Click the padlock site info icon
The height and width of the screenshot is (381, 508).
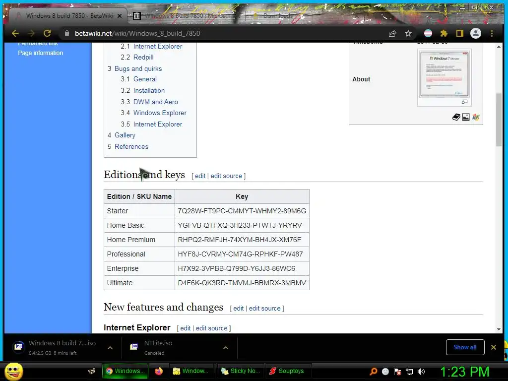click(67, 33)
